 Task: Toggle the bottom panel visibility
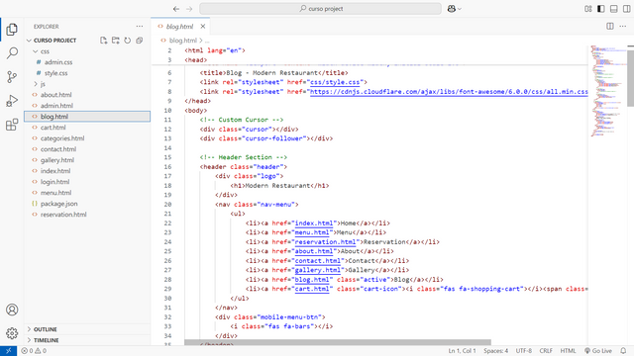[614, 9]
